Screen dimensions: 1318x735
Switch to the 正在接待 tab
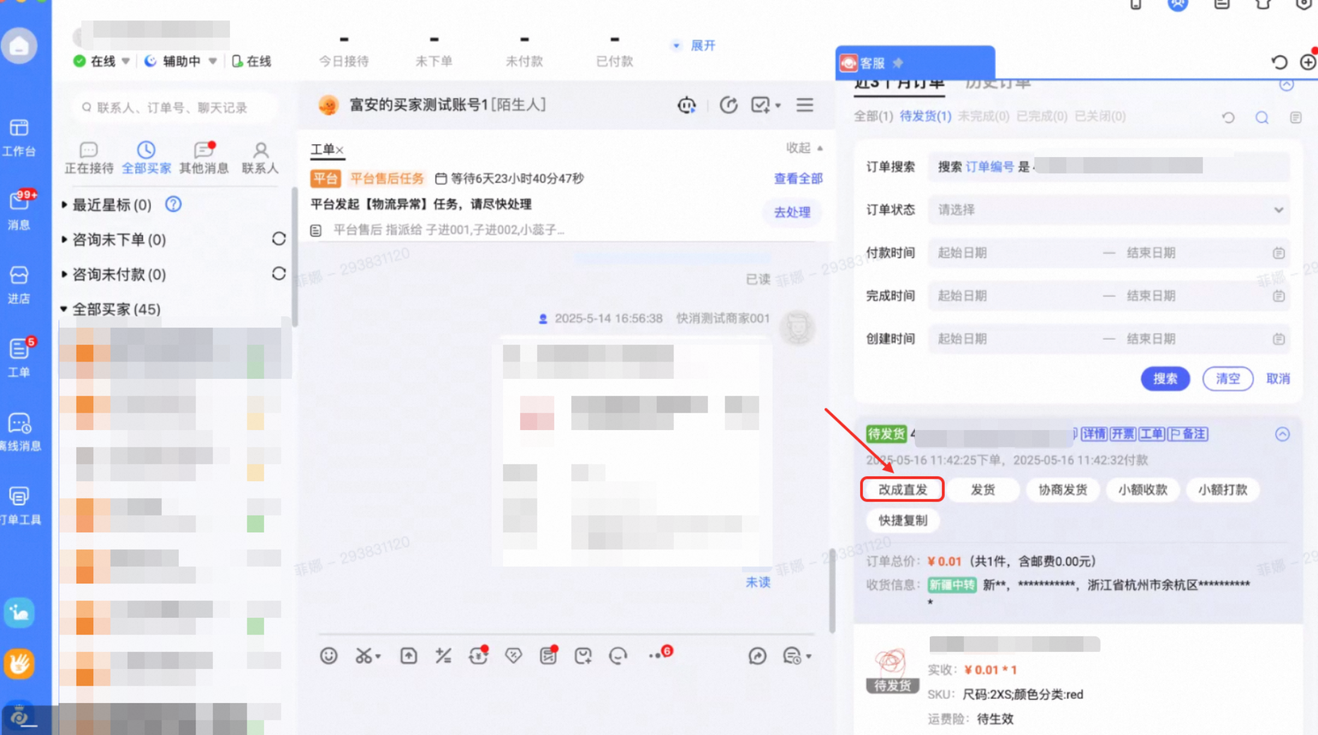(x=88, y=158)
